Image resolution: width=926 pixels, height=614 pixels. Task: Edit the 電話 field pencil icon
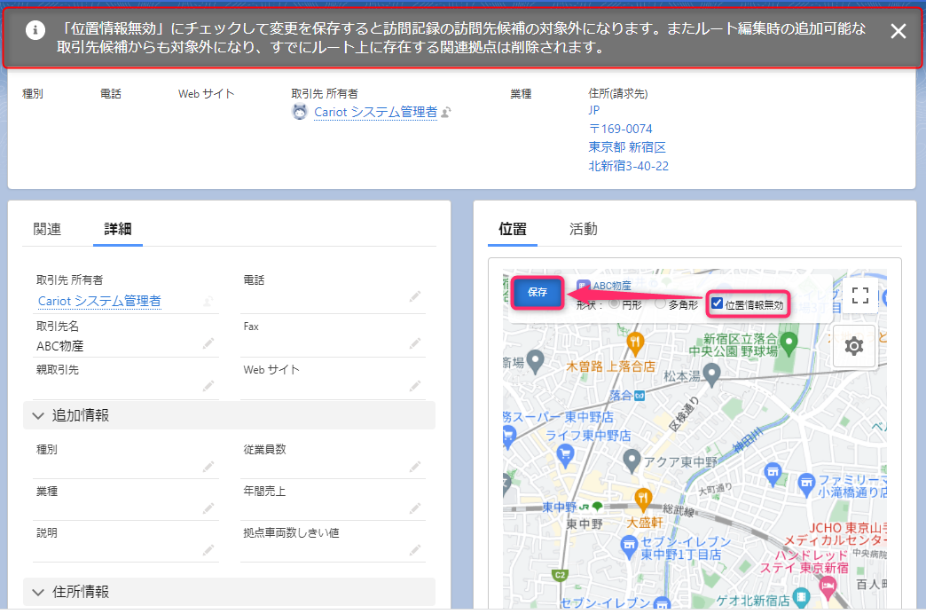pyautogui.click(x=414, y=296)
